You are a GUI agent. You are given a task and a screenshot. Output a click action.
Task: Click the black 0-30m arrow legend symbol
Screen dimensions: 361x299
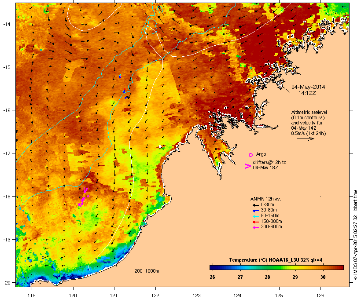click(255, 205)
